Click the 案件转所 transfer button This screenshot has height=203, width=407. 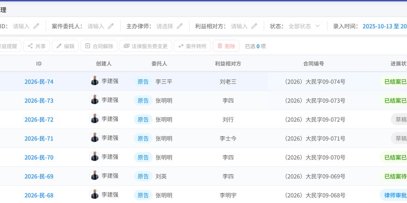pos(192,46)
